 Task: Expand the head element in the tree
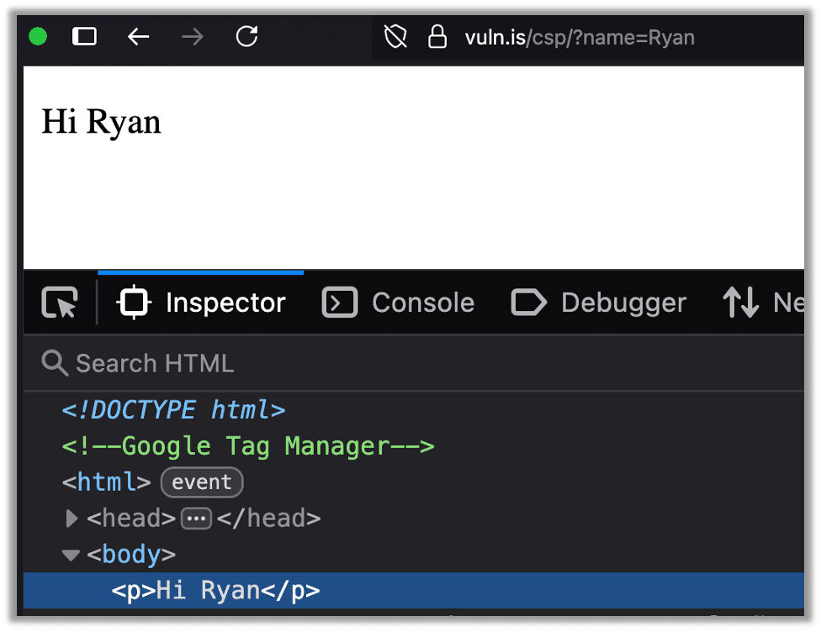[71, 519]
